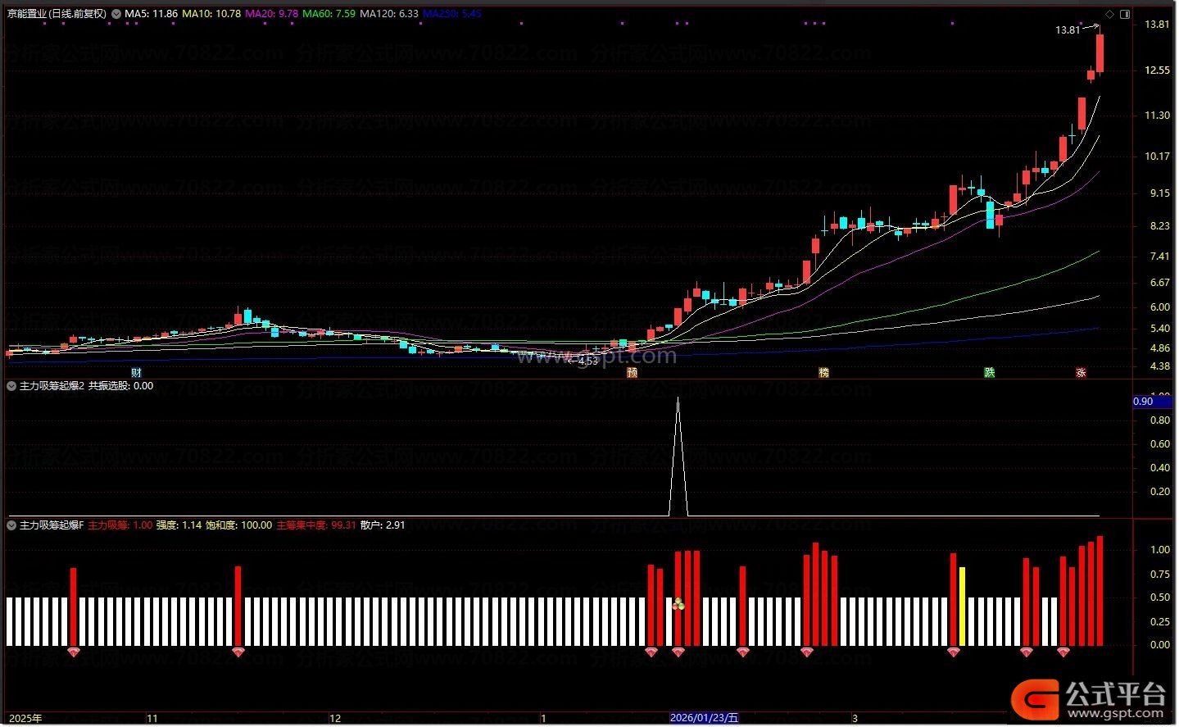Screen dimensions: 1179x727
Task: Click the MA5: 11.86 moving average label
Action: pyautogui.click(x=151, y=14)
